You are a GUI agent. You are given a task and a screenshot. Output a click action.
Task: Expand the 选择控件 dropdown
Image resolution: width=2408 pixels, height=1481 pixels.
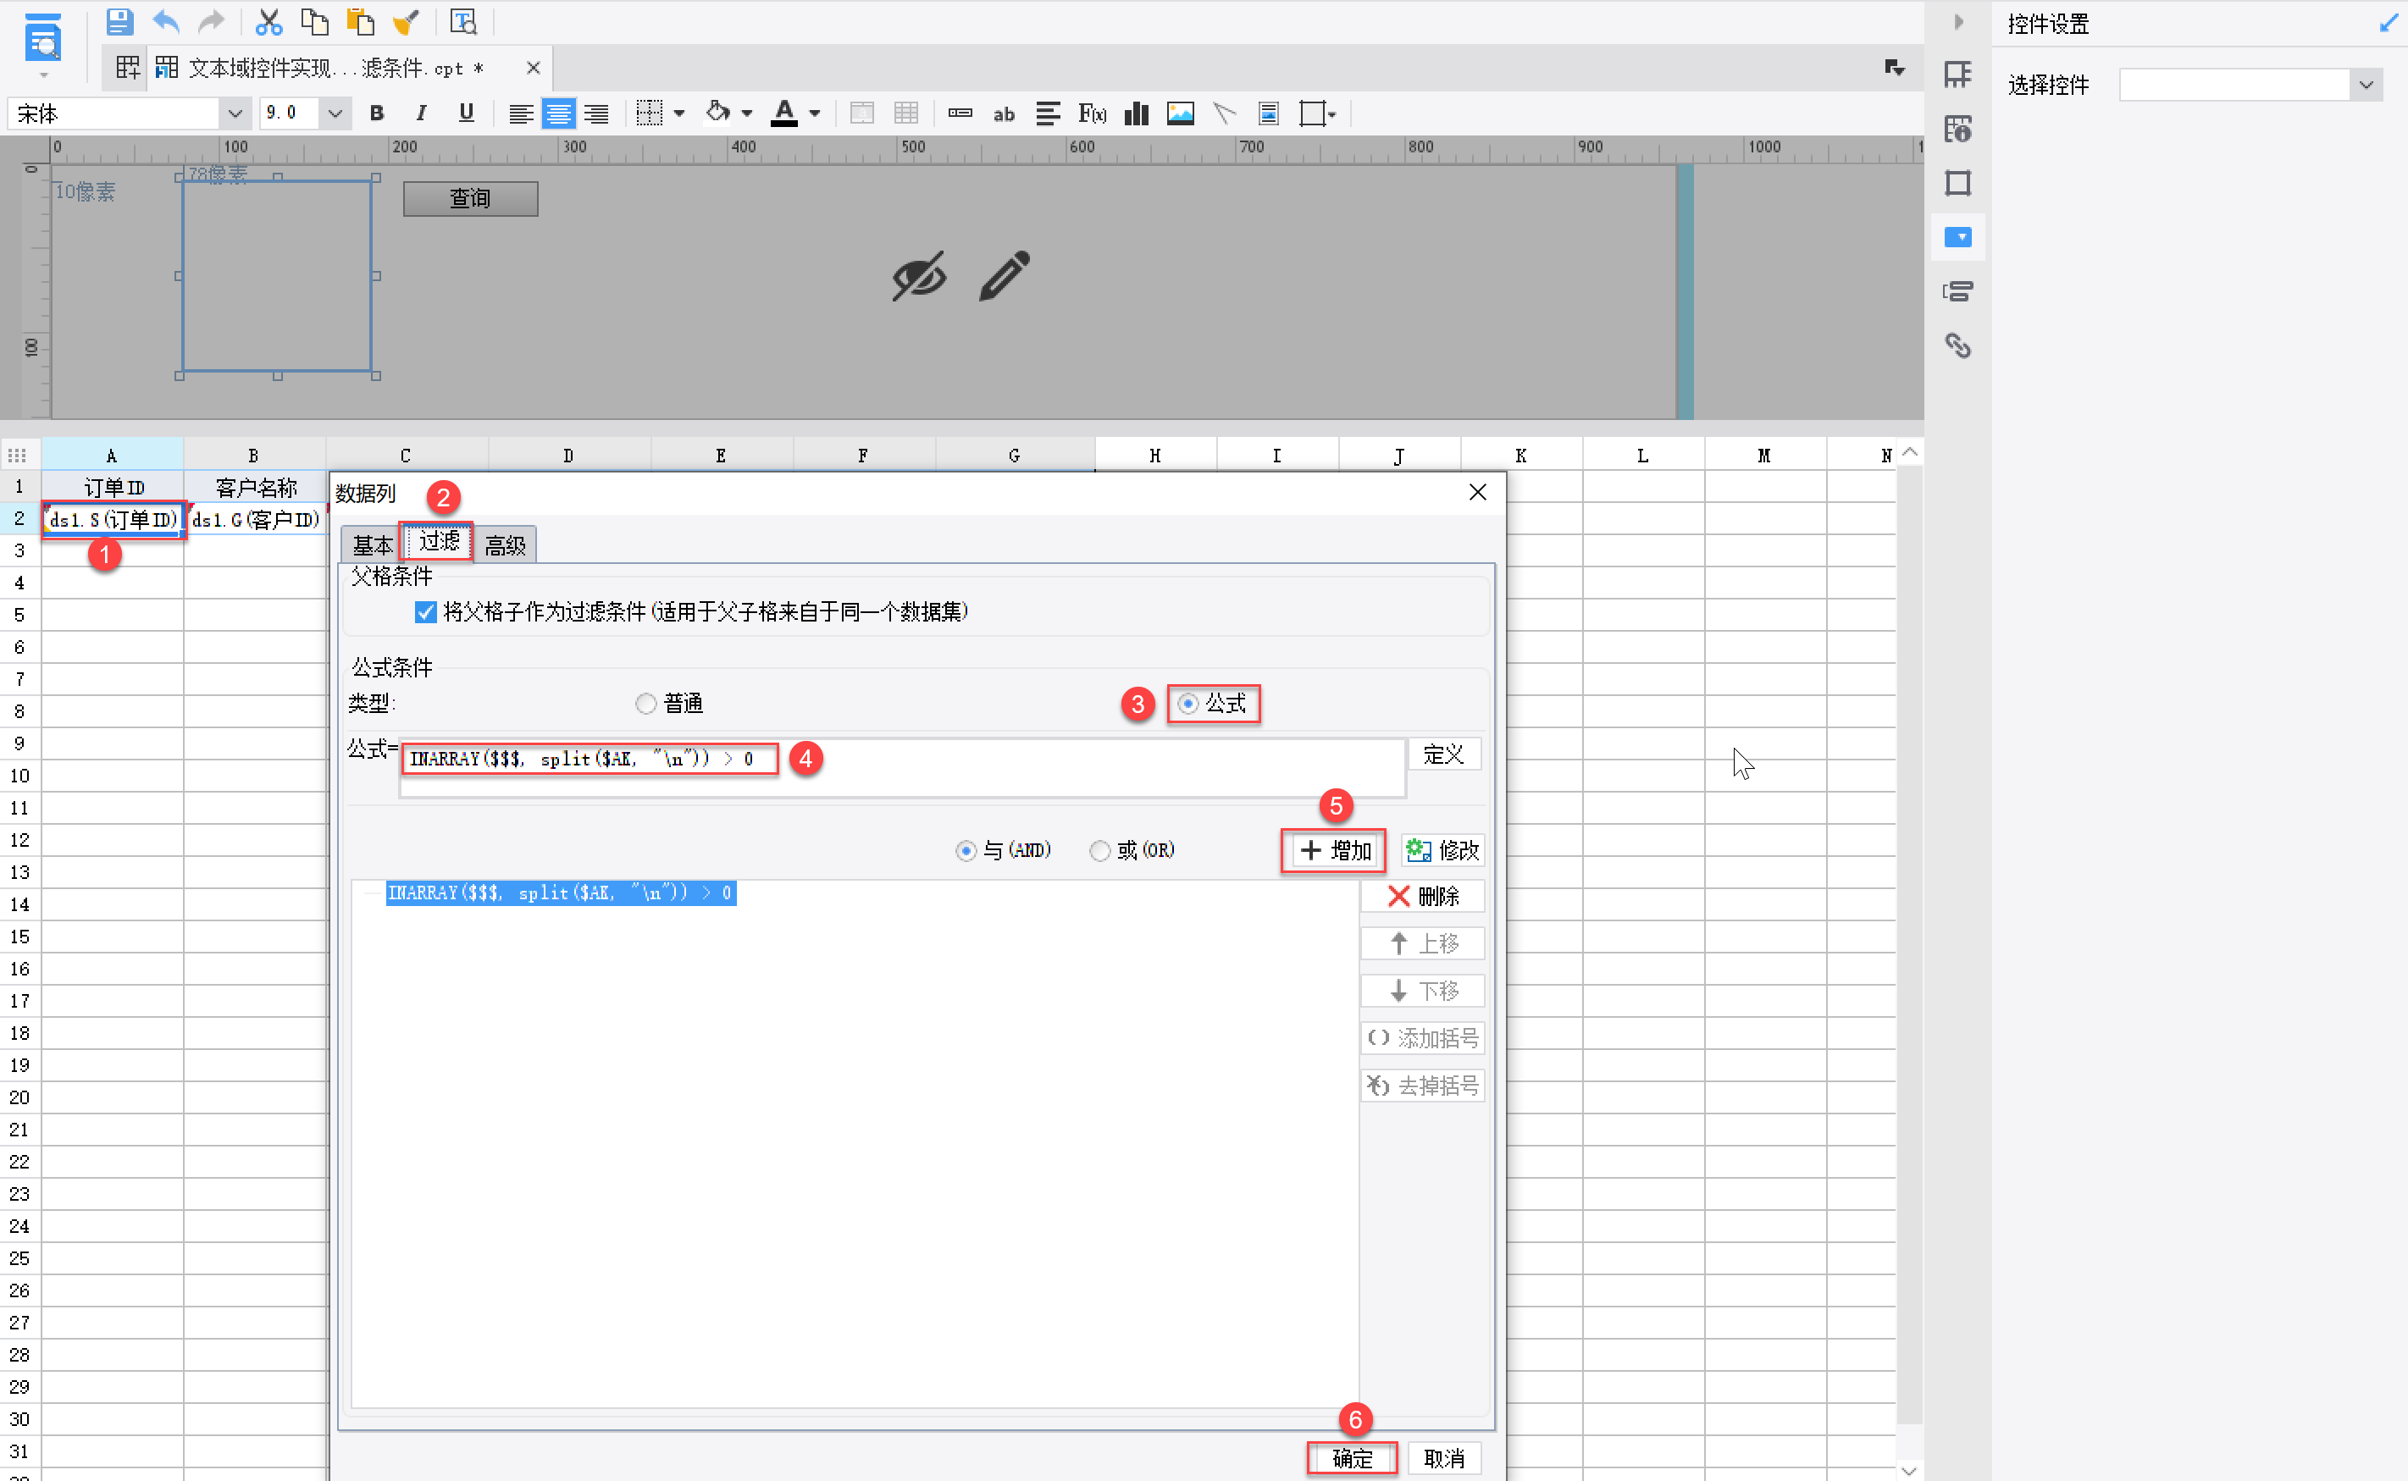pyautogui.click(x=2365, y=84)
